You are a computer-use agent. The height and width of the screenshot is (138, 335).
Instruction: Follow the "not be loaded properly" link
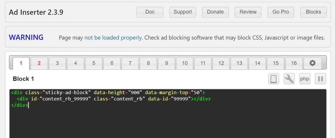(113, 38)
